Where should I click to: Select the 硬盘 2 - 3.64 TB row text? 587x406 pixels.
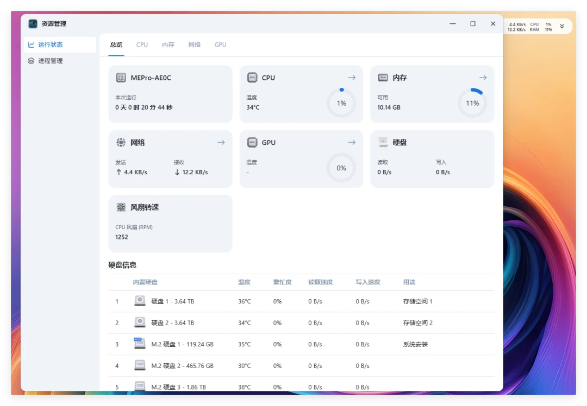click(173, 322)
